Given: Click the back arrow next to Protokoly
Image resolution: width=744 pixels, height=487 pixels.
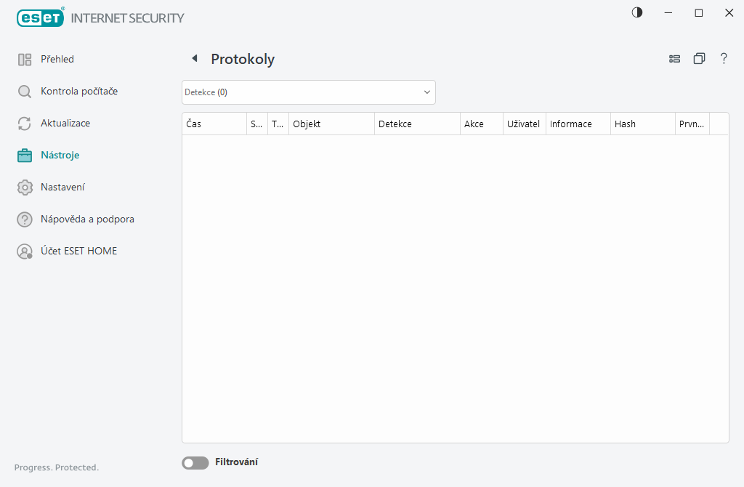Looking at the screenshot, I should tap(194, 57).
